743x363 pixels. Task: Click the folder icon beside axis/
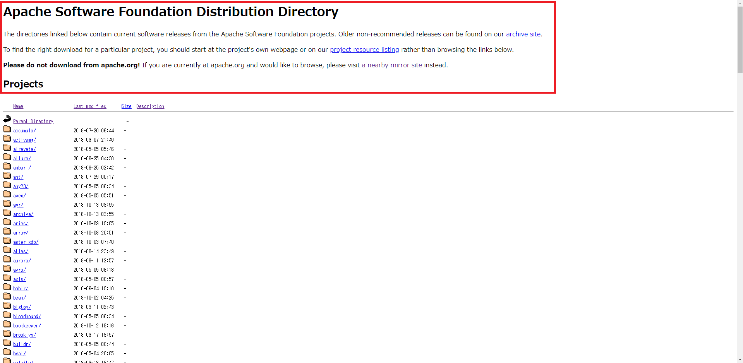coord(7,277)
